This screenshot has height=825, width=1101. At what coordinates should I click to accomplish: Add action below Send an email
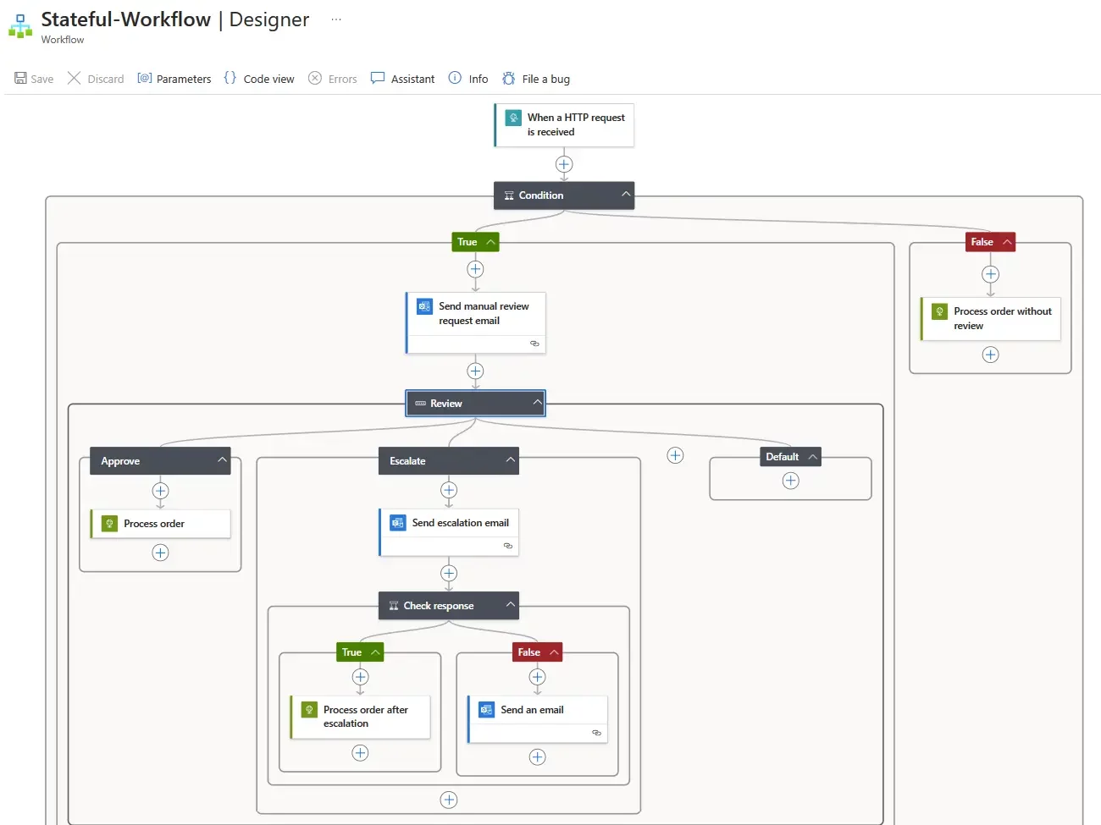537,757
